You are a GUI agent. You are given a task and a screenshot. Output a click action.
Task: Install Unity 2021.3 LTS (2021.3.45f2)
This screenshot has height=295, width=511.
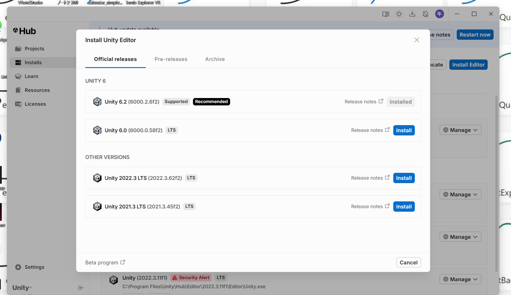pyautogui.click(x=404, y=207)
